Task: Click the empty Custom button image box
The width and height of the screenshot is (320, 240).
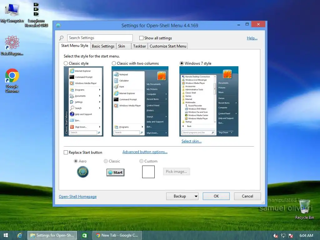Action: coord(148,172)
